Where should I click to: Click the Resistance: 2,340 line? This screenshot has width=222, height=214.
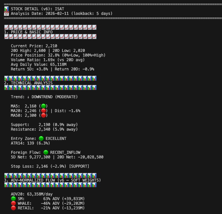(x=44, y=129)
